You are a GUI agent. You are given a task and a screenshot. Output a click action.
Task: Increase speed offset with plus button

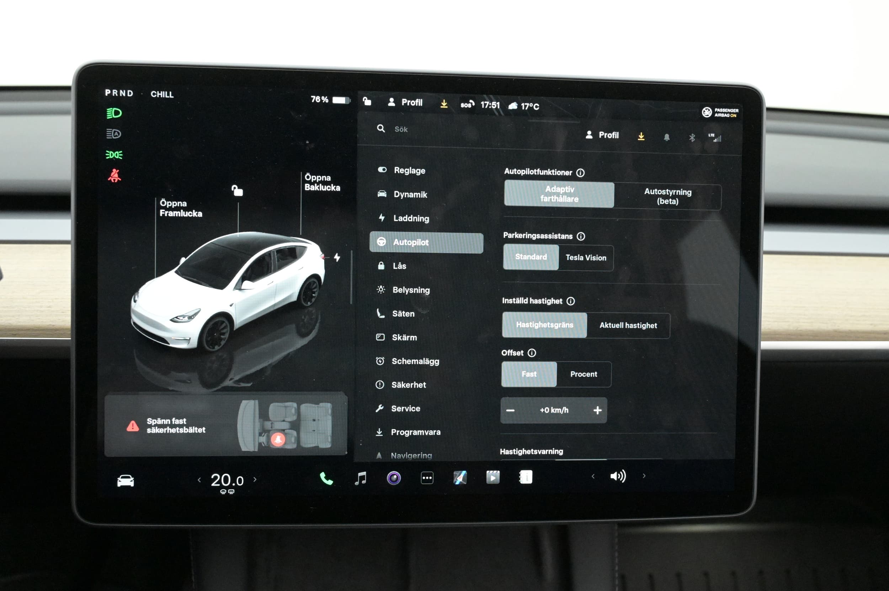point(597,410)
